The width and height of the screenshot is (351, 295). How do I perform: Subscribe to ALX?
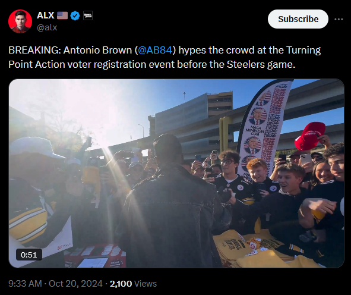(298, 19)
